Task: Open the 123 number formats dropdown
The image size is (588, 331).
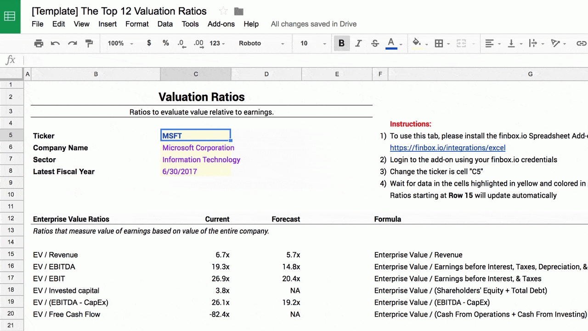Action: click(x=217, y=43)
